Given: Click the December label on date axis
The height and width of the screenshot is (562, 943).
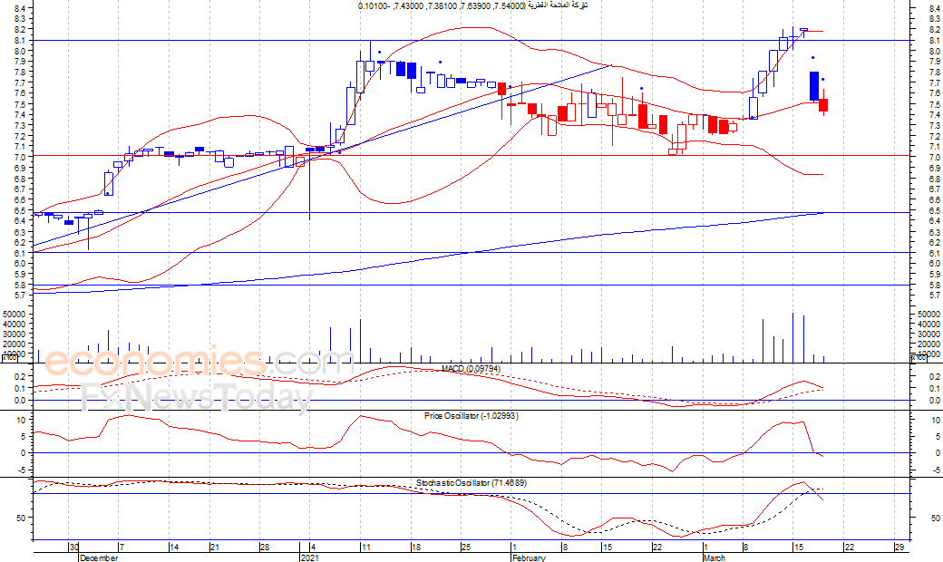Looking at the screenshot, I should coord(98,557).
